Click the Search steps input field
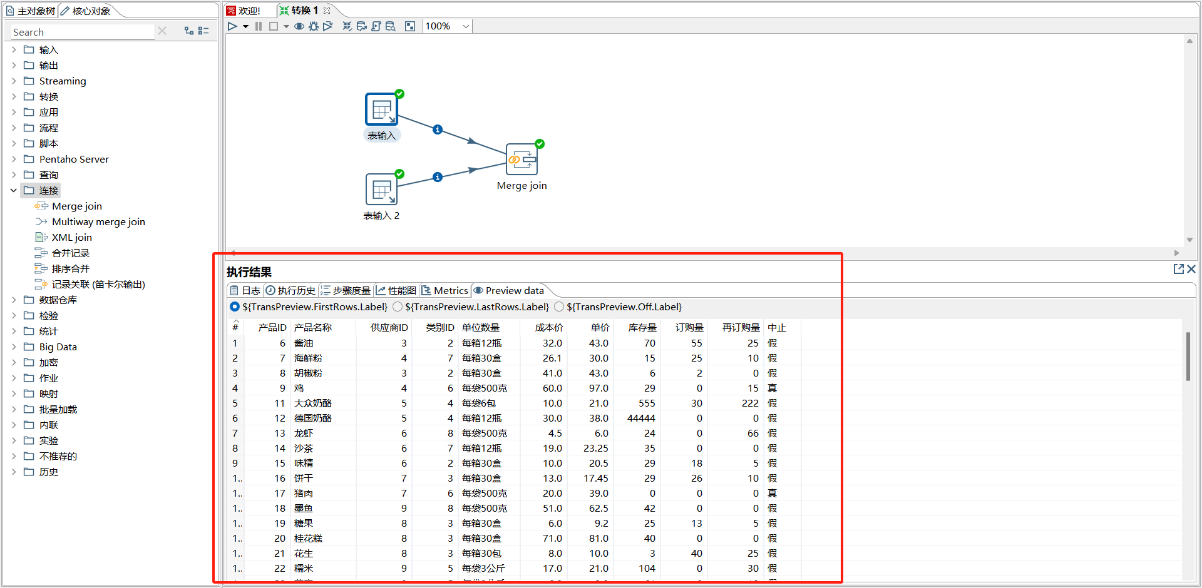The height and width of the screenshot is (588, 1202). coord(81,32)
